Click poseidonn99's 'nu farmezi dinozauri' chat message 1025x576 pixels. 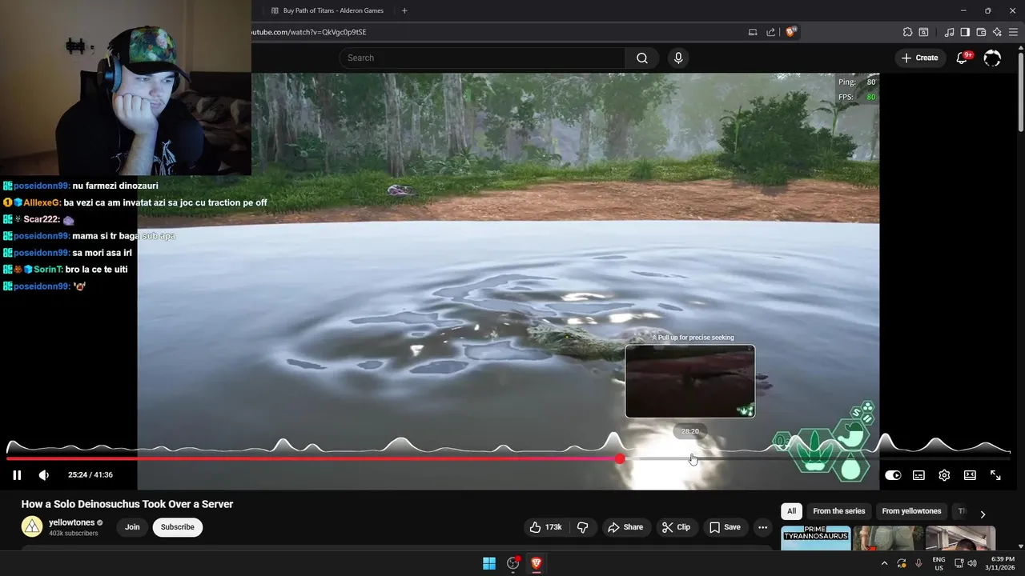pos(115,186)
